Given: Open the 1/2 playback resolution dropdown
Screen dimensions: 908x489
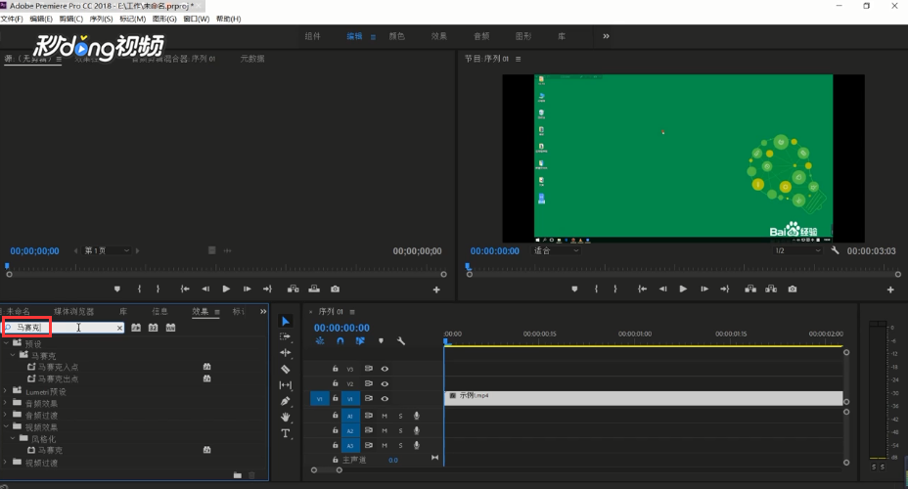Looking at the screenshot, I should point(797,250).
